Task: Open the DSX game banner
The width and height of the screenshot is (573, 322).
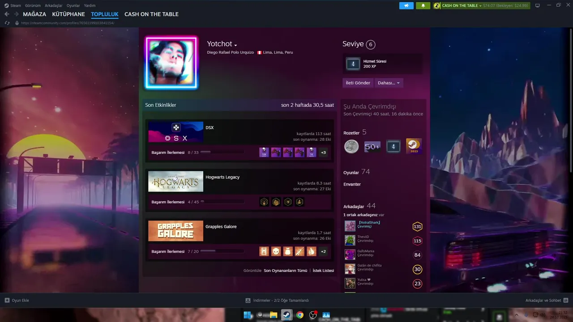Action: tap(175, 132)
